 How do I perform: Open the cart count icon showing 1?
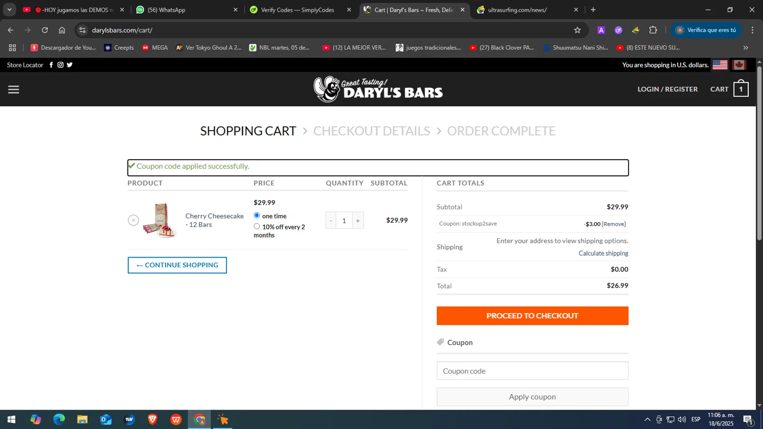pos(741,89)
